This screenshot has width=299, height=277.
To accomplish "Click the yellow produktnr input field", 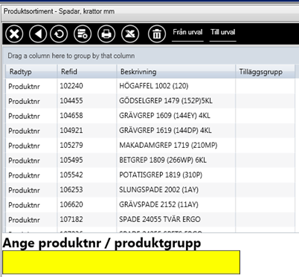I will click(121, 262).
